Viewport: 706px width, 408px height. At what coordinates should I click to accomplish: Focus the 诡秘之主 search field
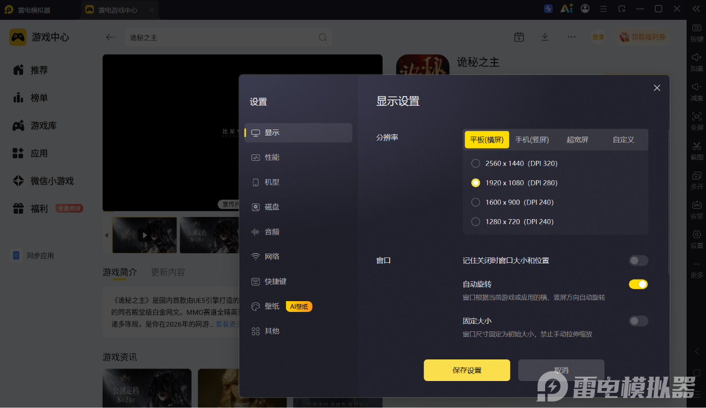tap(228, 37)
